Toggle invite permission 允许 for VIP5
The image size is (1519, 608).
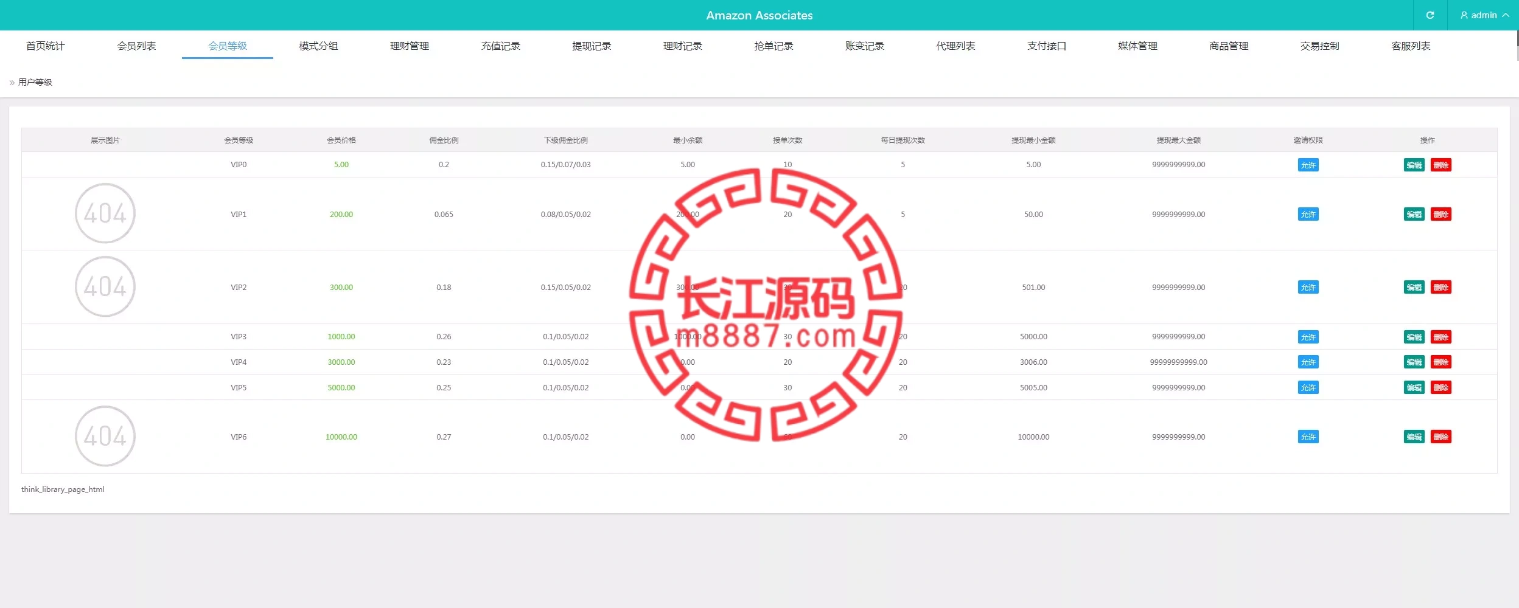pyautogui.click(x=1308, y=387)
